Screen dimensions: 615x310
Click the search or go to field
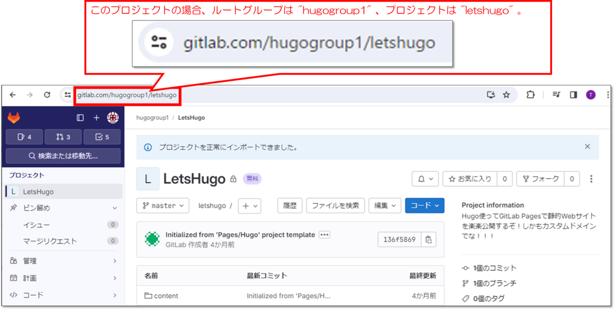pyautogui.click(x=63, y=156)
